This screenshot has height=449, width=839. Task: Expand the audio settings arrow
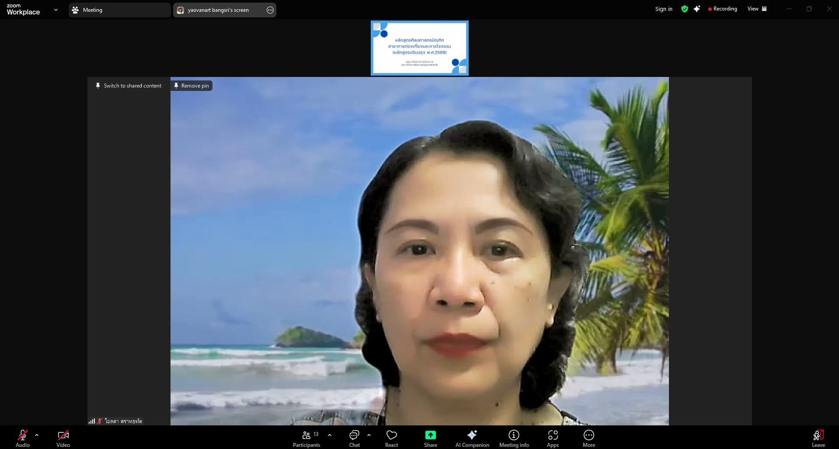[x=37, y=435]
